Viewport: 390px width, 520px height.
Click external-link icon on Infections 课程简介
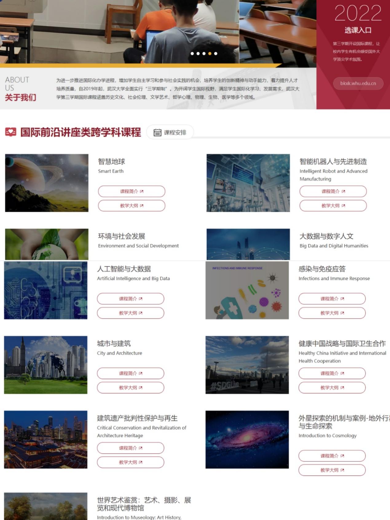[342, 299]
